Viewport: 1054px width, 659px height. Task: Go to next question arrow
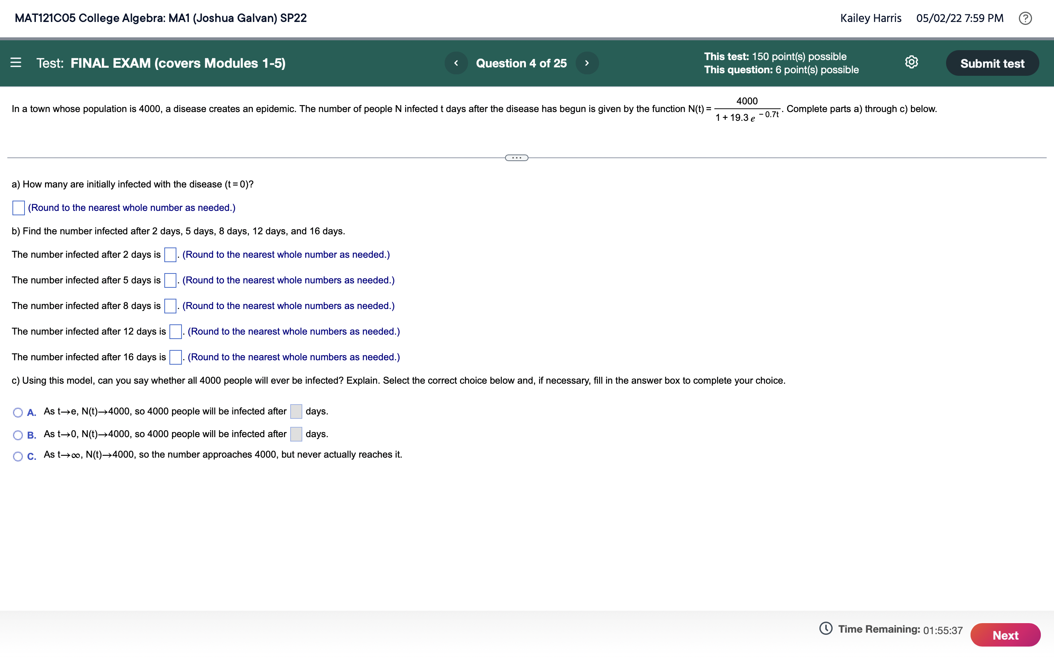pos(587,63)
